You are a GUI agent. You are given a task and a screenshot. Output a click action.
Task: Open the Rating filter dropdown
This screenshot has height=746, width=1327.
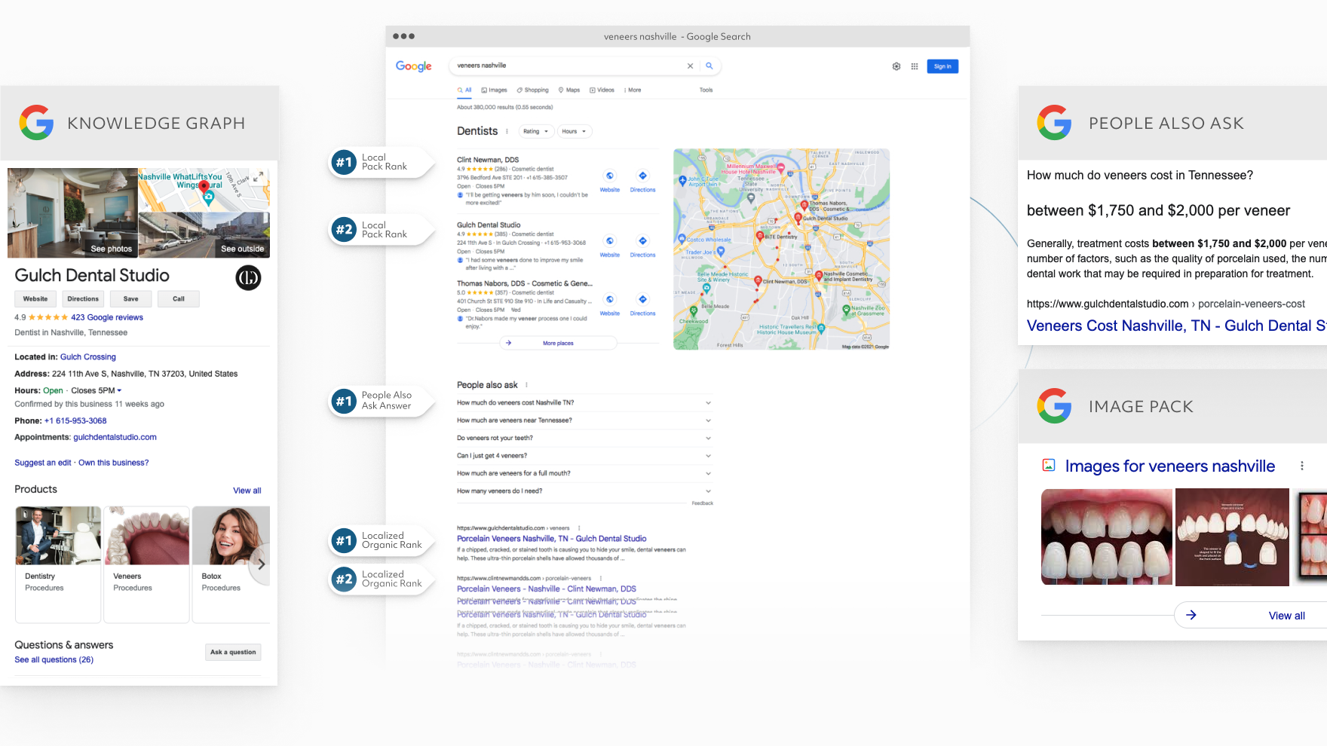pyautogui.click(x=536, y=131)
